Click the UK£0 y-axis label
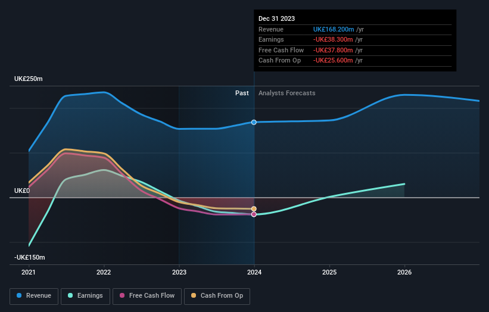This screenshot has height=312, width=489. [22, 191]
